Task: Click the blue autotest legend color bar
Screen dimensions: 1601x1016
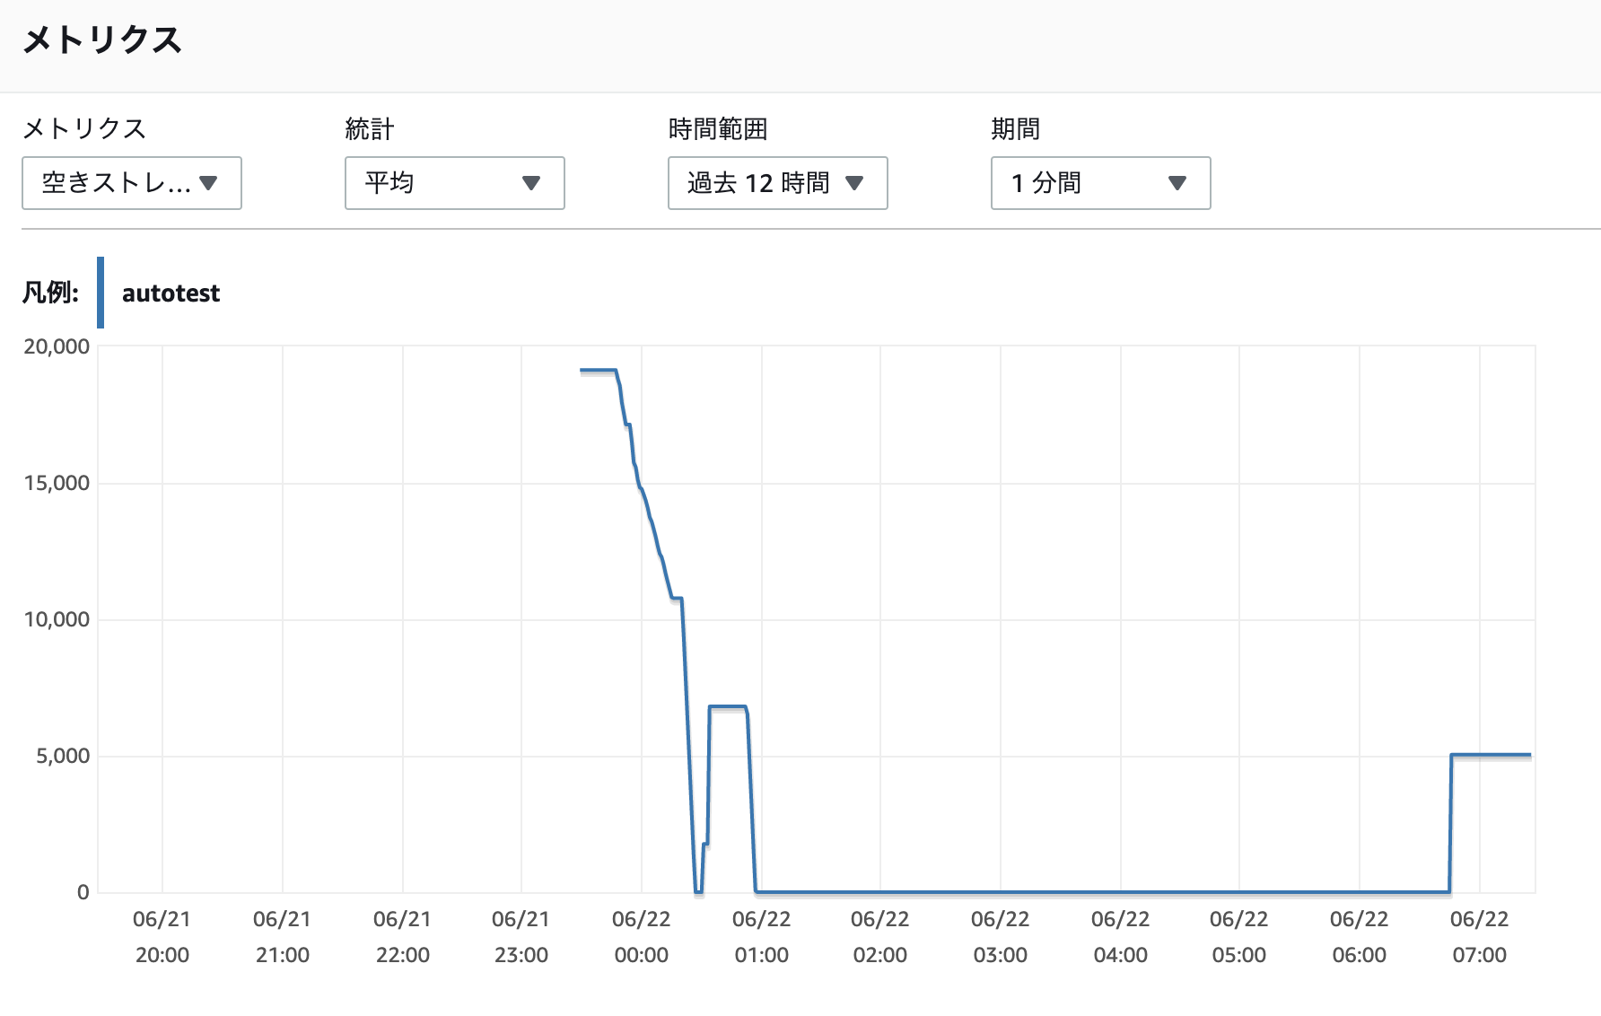Action: pos(101,293)
